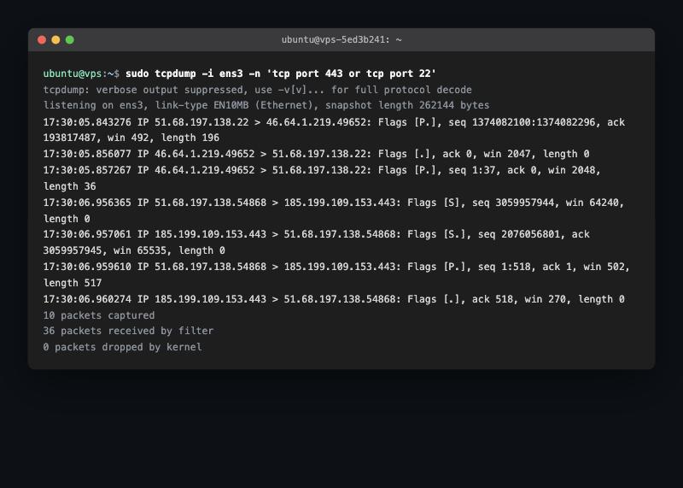
Task: Click the ubuntu@vps prompt text
Action: pyautogui.click(x=73, y=73)
